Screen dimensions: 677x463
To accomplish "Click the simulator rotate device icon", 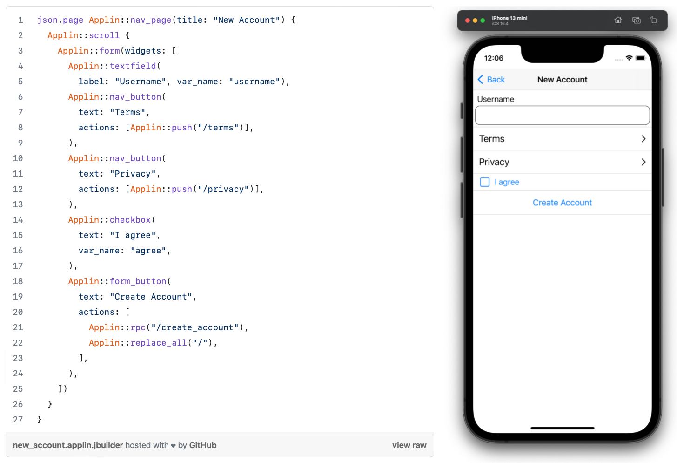I will pos(654,20).
